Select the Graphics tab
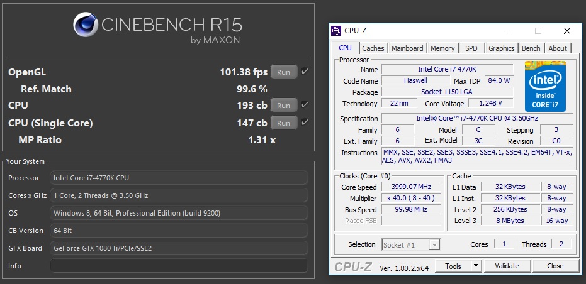Screen dimensions: 586x284 pos(502,48)
